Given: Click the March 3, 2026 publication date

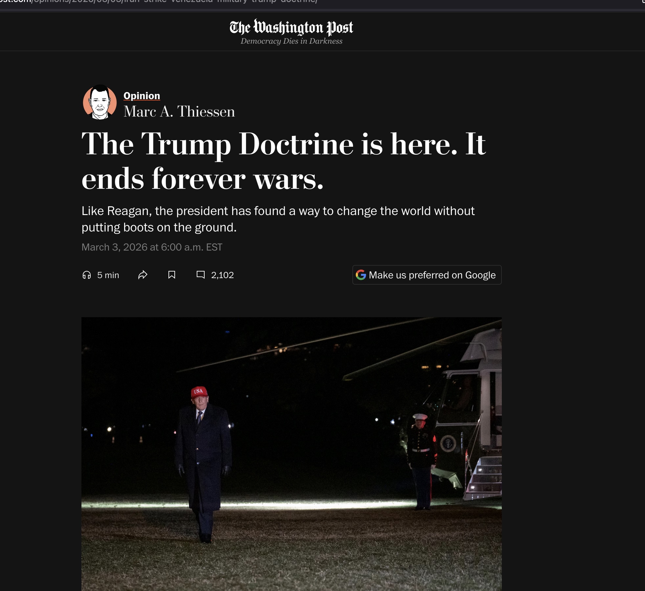Looking at the screenshot, I should [152, 247].
